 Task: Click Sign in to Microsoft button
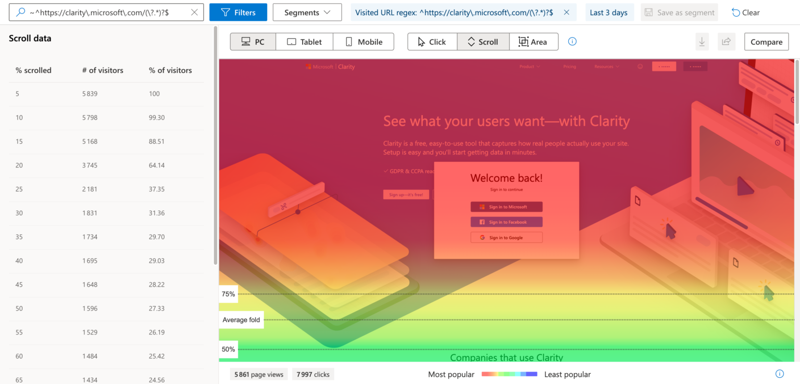click(506, 207)
